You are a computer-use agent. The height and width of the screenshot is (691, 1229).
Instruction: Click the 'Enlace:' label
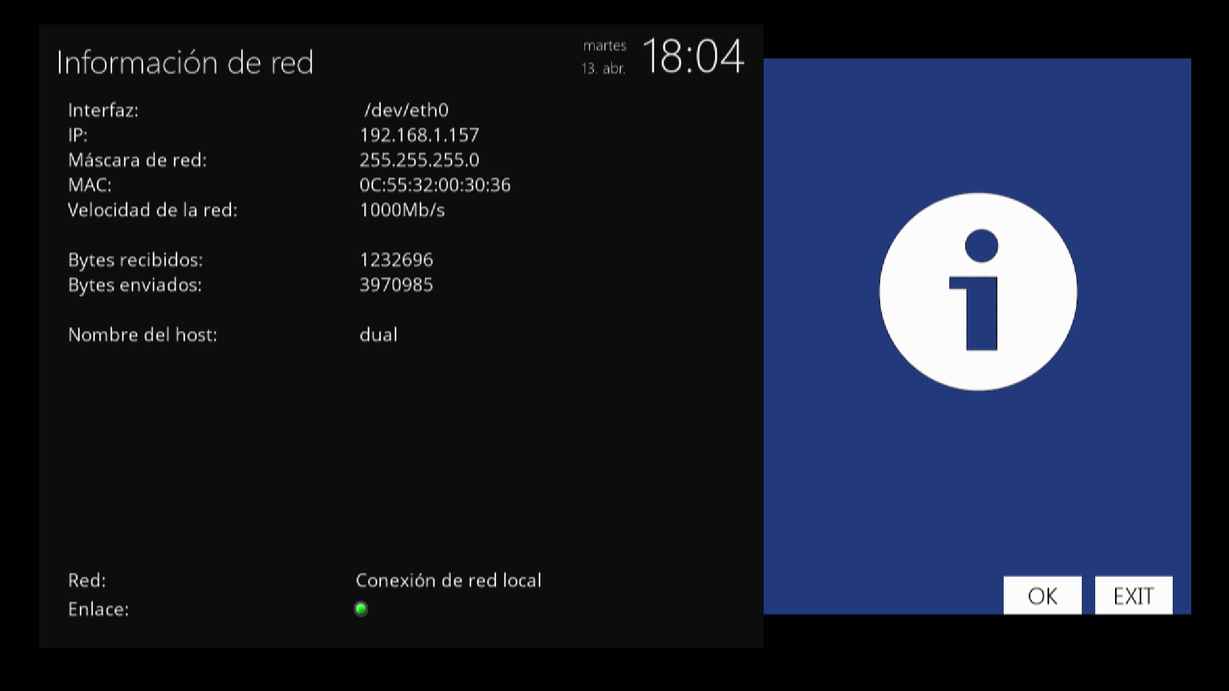99,609
